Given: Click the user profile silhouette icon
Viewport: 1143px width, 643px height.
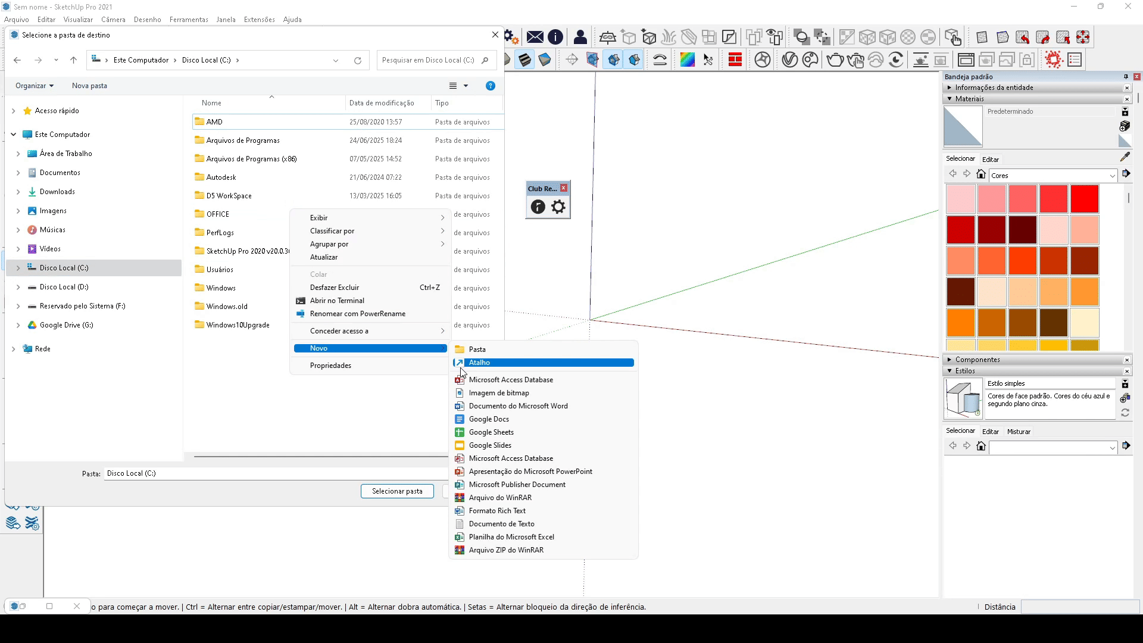Looking at the screenshot, I should [580, 38].
